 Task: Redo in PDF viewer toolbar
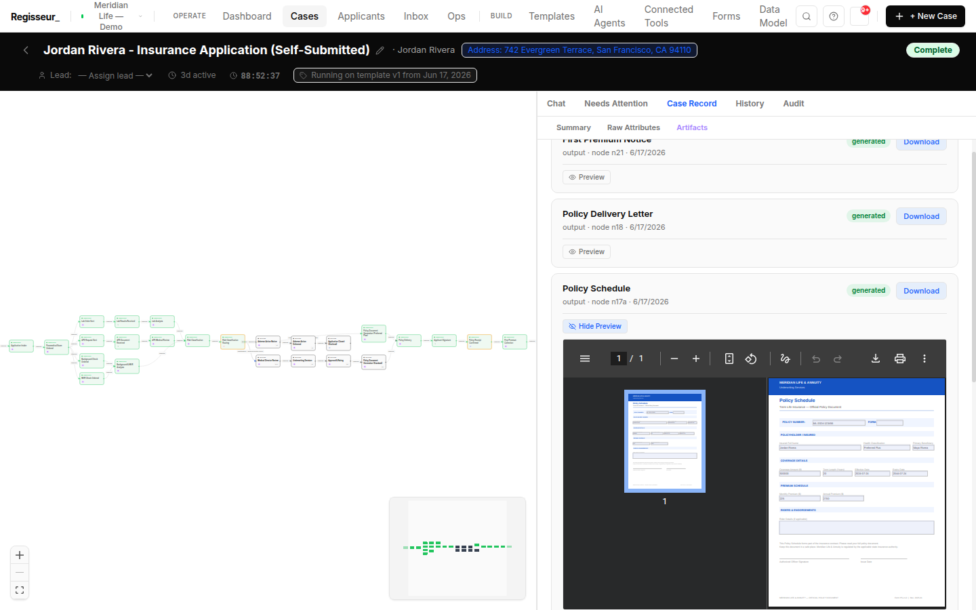(838, 359)
